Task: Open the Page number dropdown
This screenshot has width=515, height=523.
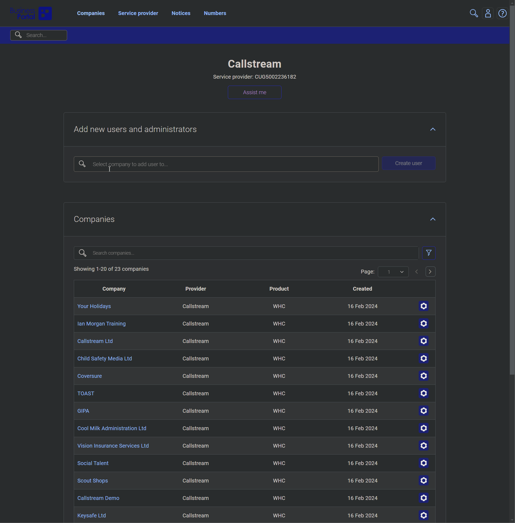Action: 393,272
